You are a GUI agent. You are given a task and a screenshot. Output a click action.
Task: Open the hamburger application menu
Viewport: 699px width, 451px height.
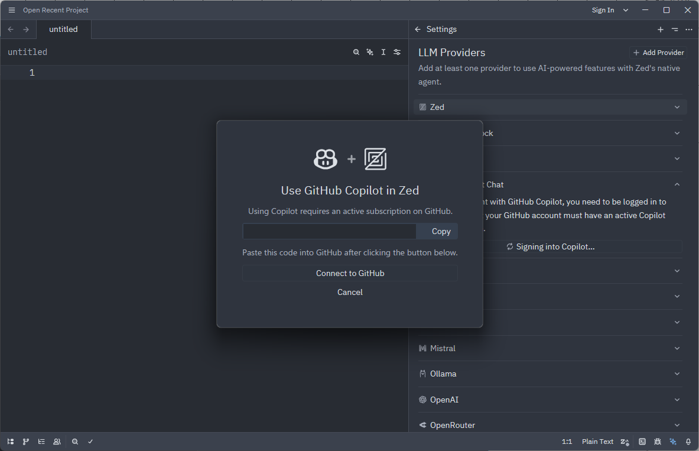click(12, 10)
